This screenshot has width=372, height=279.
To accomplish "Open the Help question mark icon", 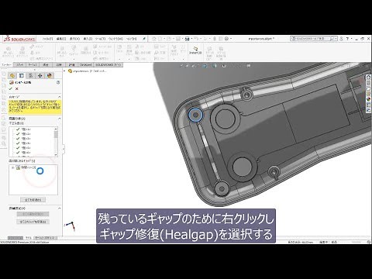I will (347, 39).
